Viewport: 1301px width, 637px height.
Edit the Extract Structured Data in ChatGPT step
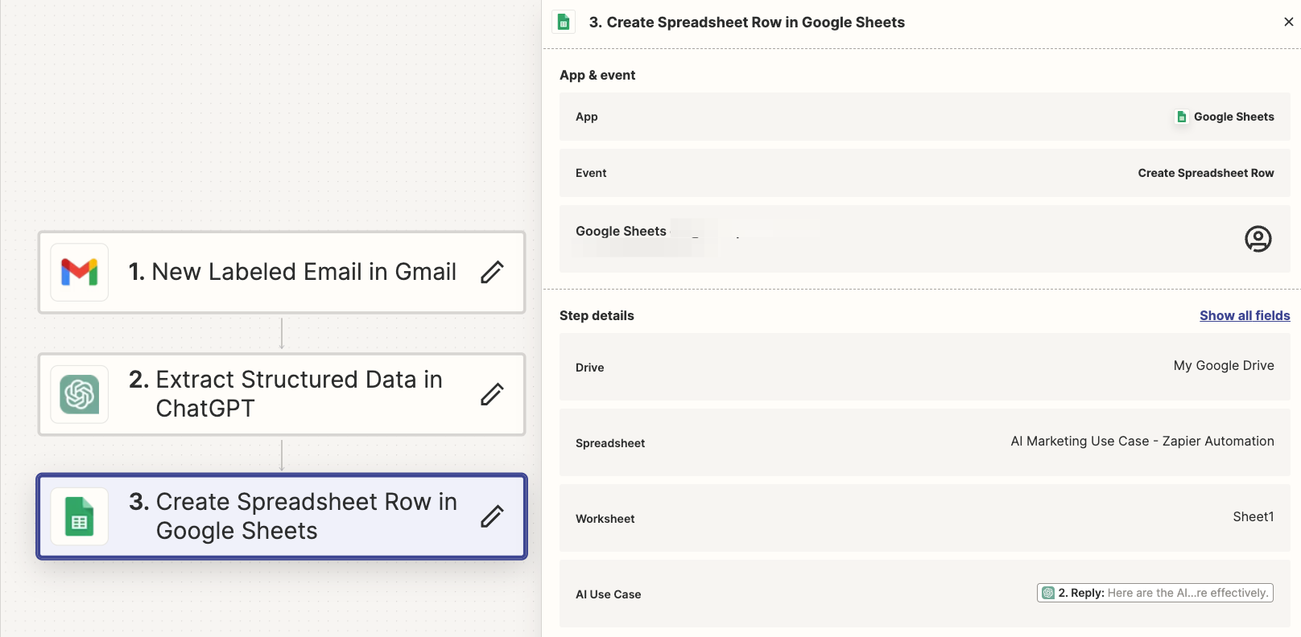(492, 394)
